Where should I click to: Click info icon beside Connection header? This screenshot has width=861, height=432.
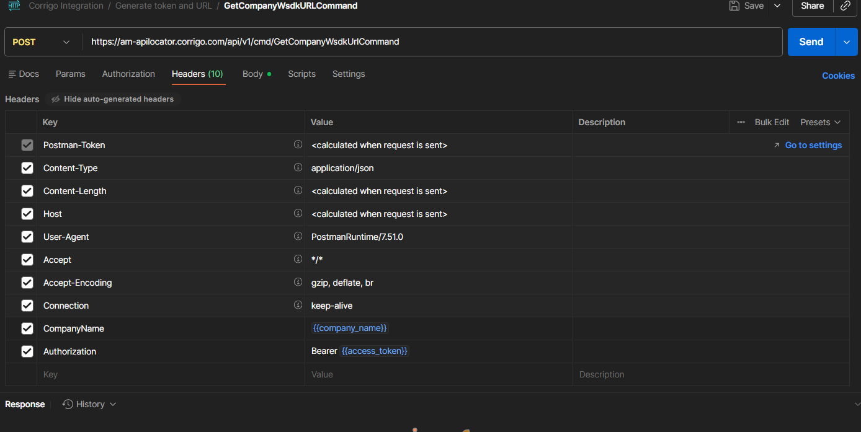click(298, 305)
